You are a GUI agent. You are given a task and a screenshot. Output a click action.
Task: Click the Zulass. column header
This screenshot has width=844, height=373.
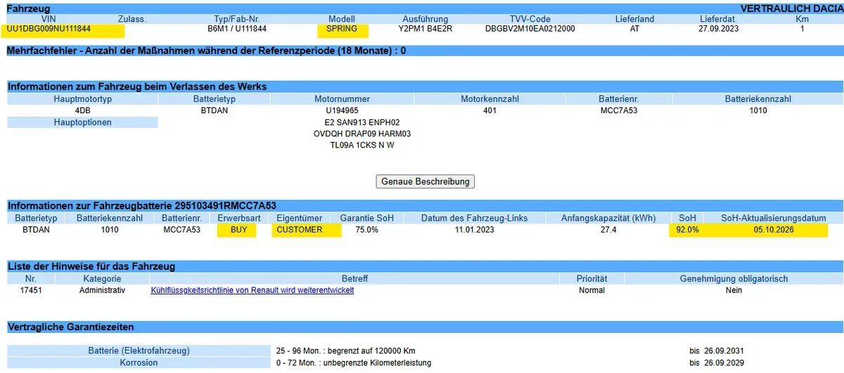point(132,19)
